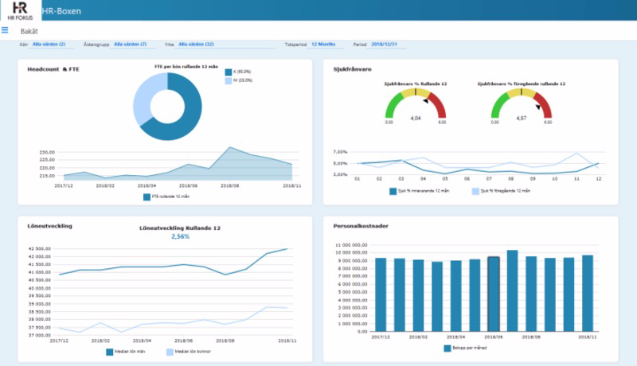Screen dimensions: 637x366
Task: Click the M (35.0%) legend swatch
Action: 229,80
